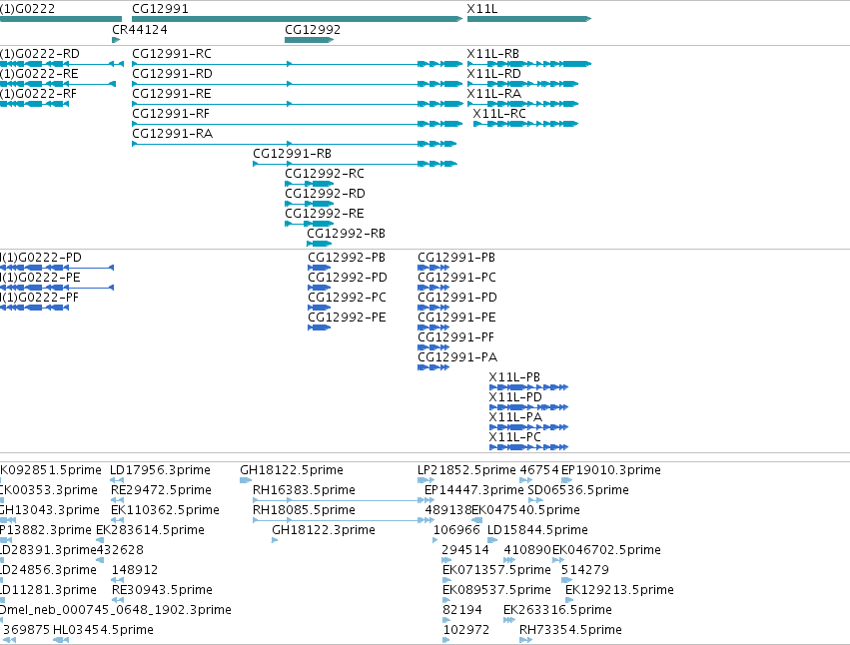Viewport: 850px width, 645px height.
Task: Select transcript CG12991-RC
Action: 172,54
